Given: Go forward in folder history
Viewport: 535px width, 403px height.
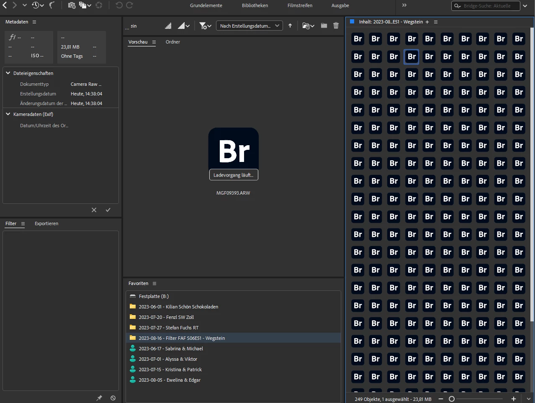Looking at the screenshot, I should click(x=15, y=5).
